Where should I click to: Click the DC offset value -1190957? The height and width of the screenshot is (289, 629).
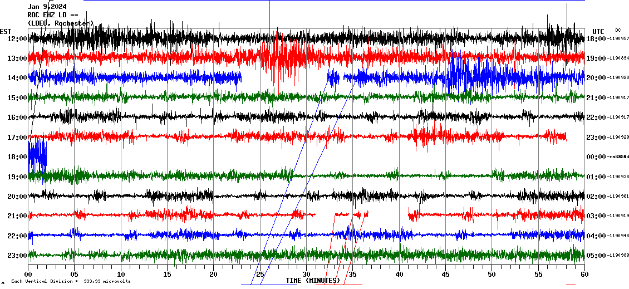point(618,39)
